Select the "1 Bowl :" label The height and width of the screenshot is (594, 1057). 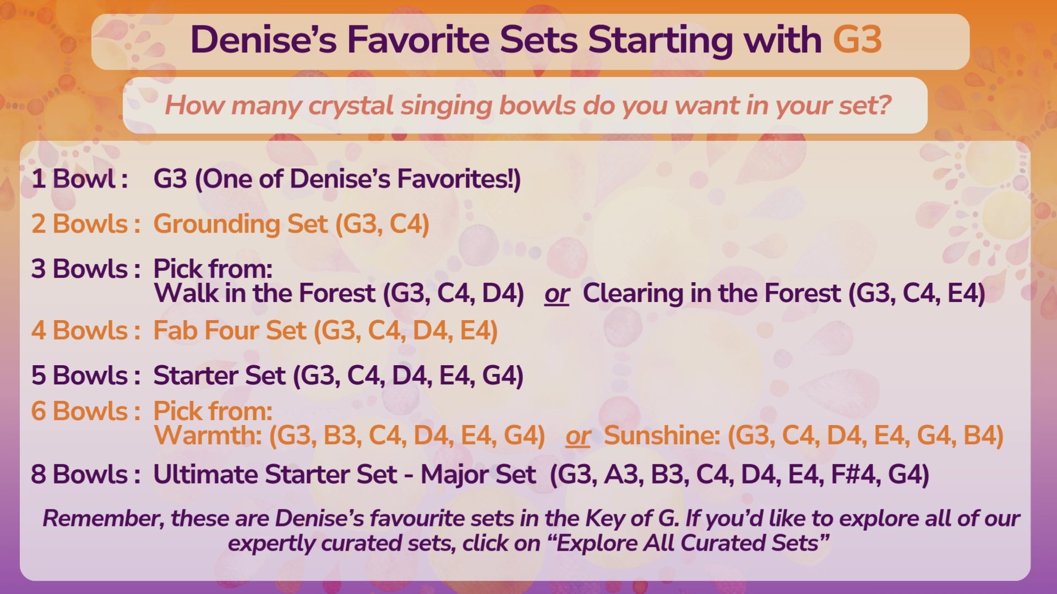tap(80, 179)
